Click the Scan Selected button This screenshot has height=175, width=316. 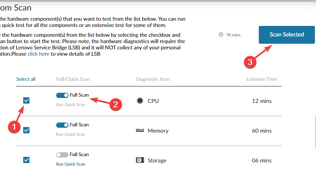[x=287, y=35]
